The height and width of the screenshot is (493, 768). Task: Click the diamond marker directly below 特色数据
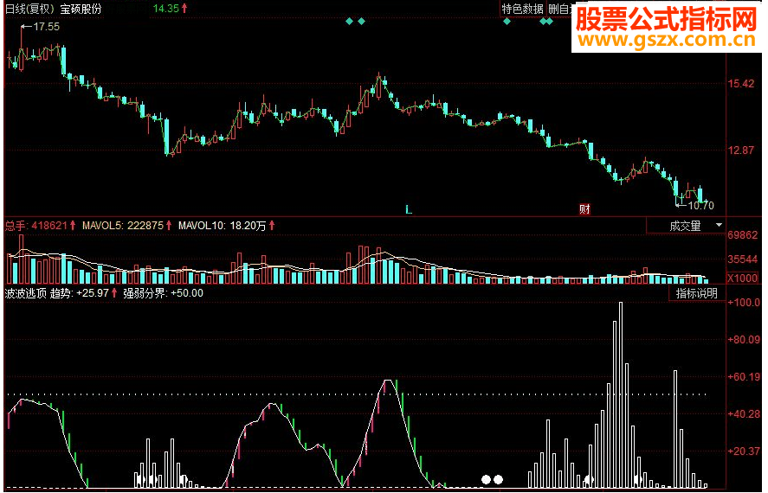tap(507, 22)
